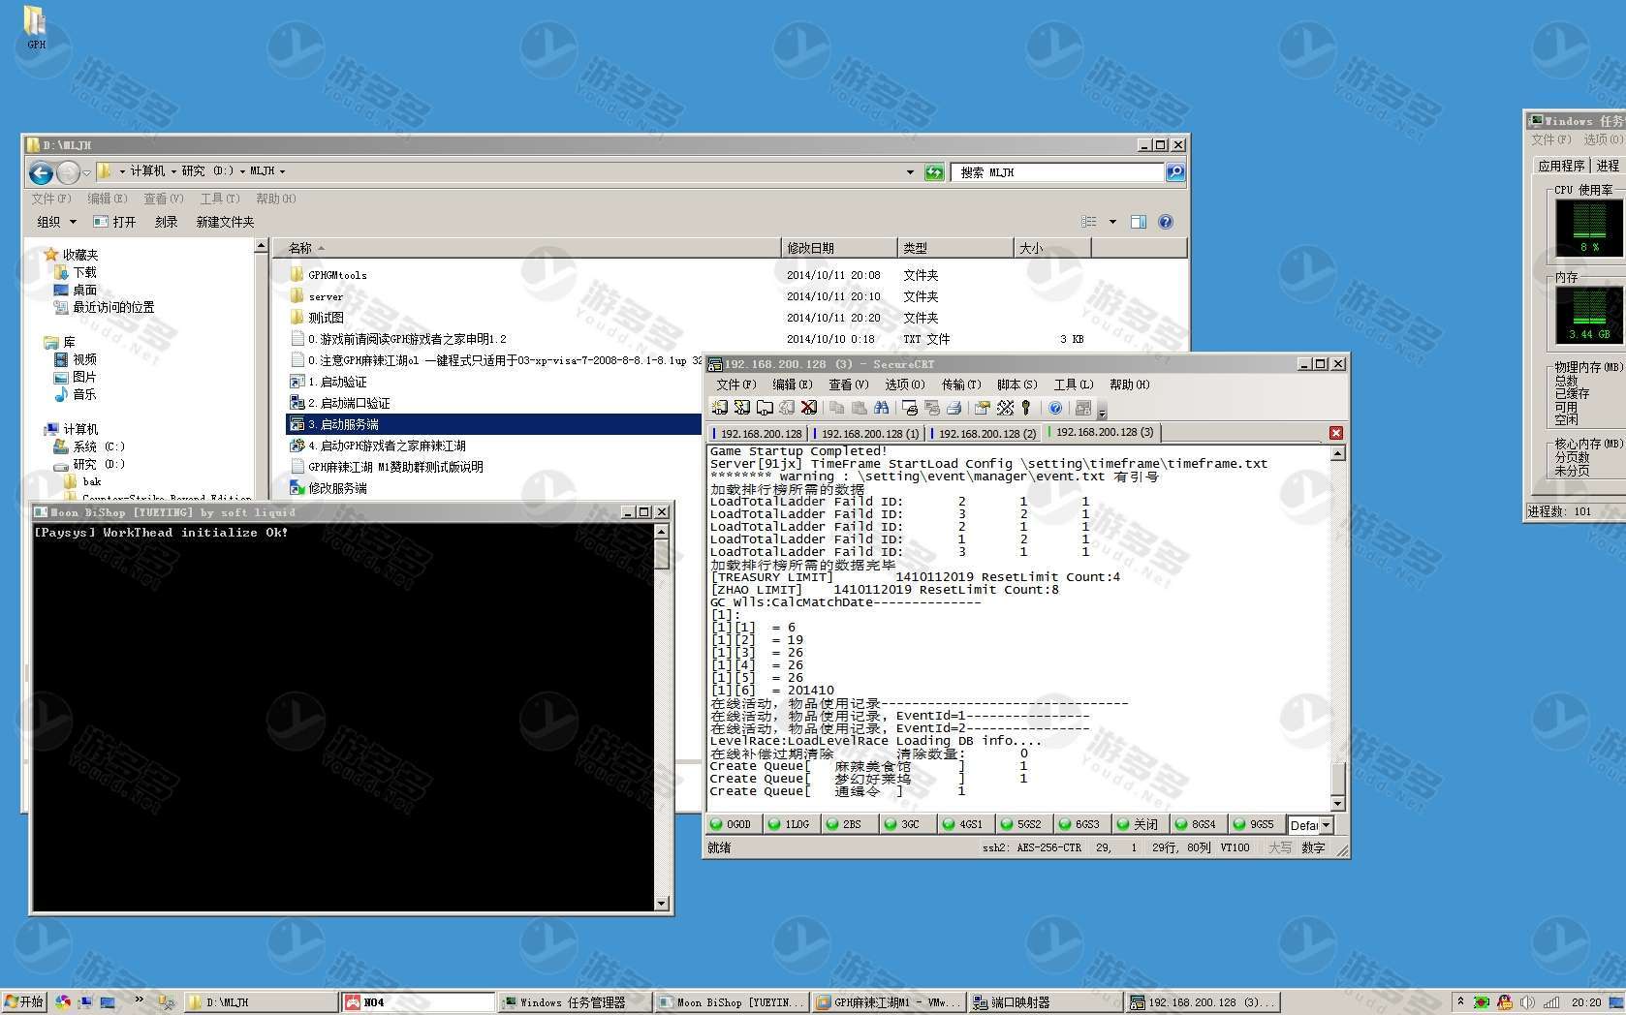Screen dimensions: 1626x1015
Task: Click the 1LOG button in SecureCRT button bar
Action: point(790,824)
